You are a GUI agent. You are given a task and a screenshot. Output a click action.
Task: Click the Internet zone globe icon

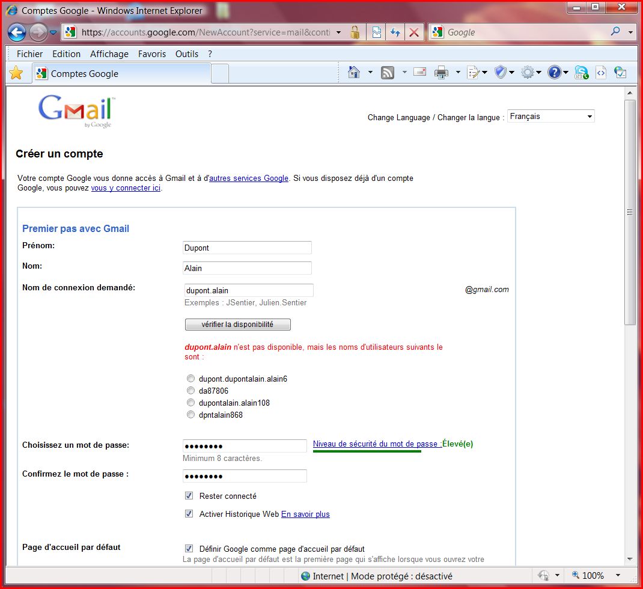pos(305,576)
